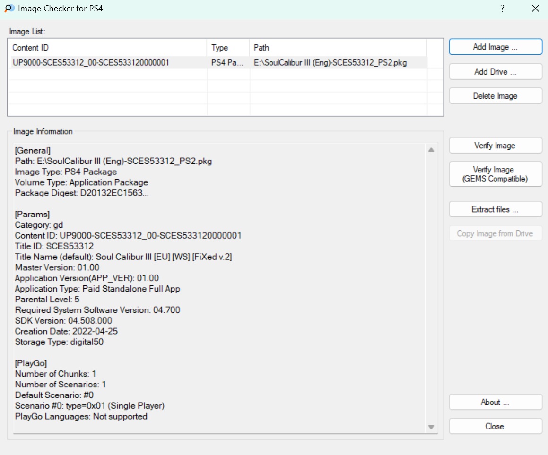
Task: Sort list by Content ID column header
Action: [x=107, y=48]
